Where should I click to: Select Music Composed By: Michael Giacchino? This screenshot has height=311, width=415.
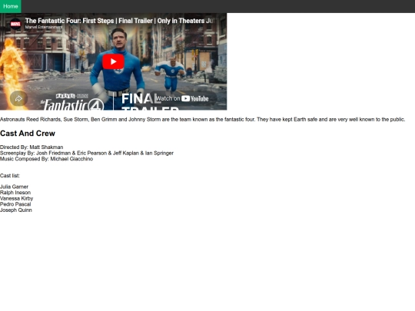click(x=46, y=159)
